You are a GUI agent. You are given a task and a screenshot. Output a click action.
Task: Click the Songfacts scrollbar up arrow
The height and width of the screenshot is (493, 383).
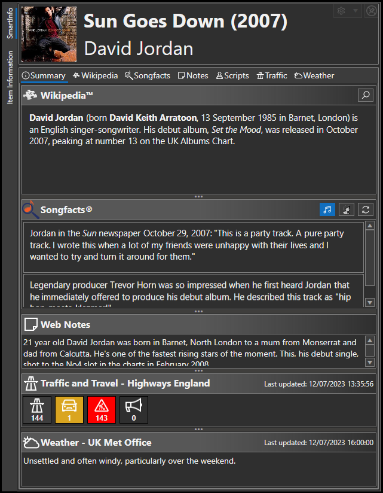coord(370,226)
